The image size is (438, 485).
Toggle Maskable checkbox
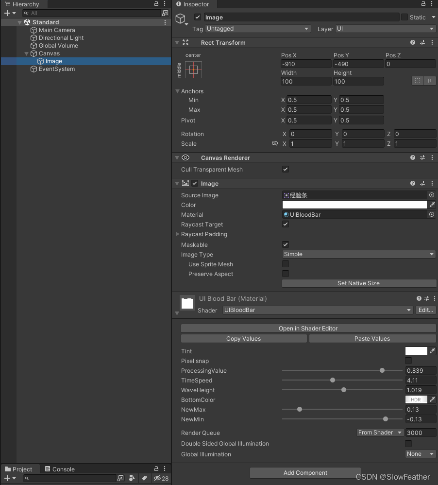286,244
